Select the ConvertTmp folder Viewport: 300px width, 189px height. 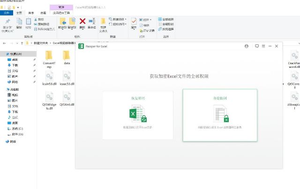[x=49, y=59]
